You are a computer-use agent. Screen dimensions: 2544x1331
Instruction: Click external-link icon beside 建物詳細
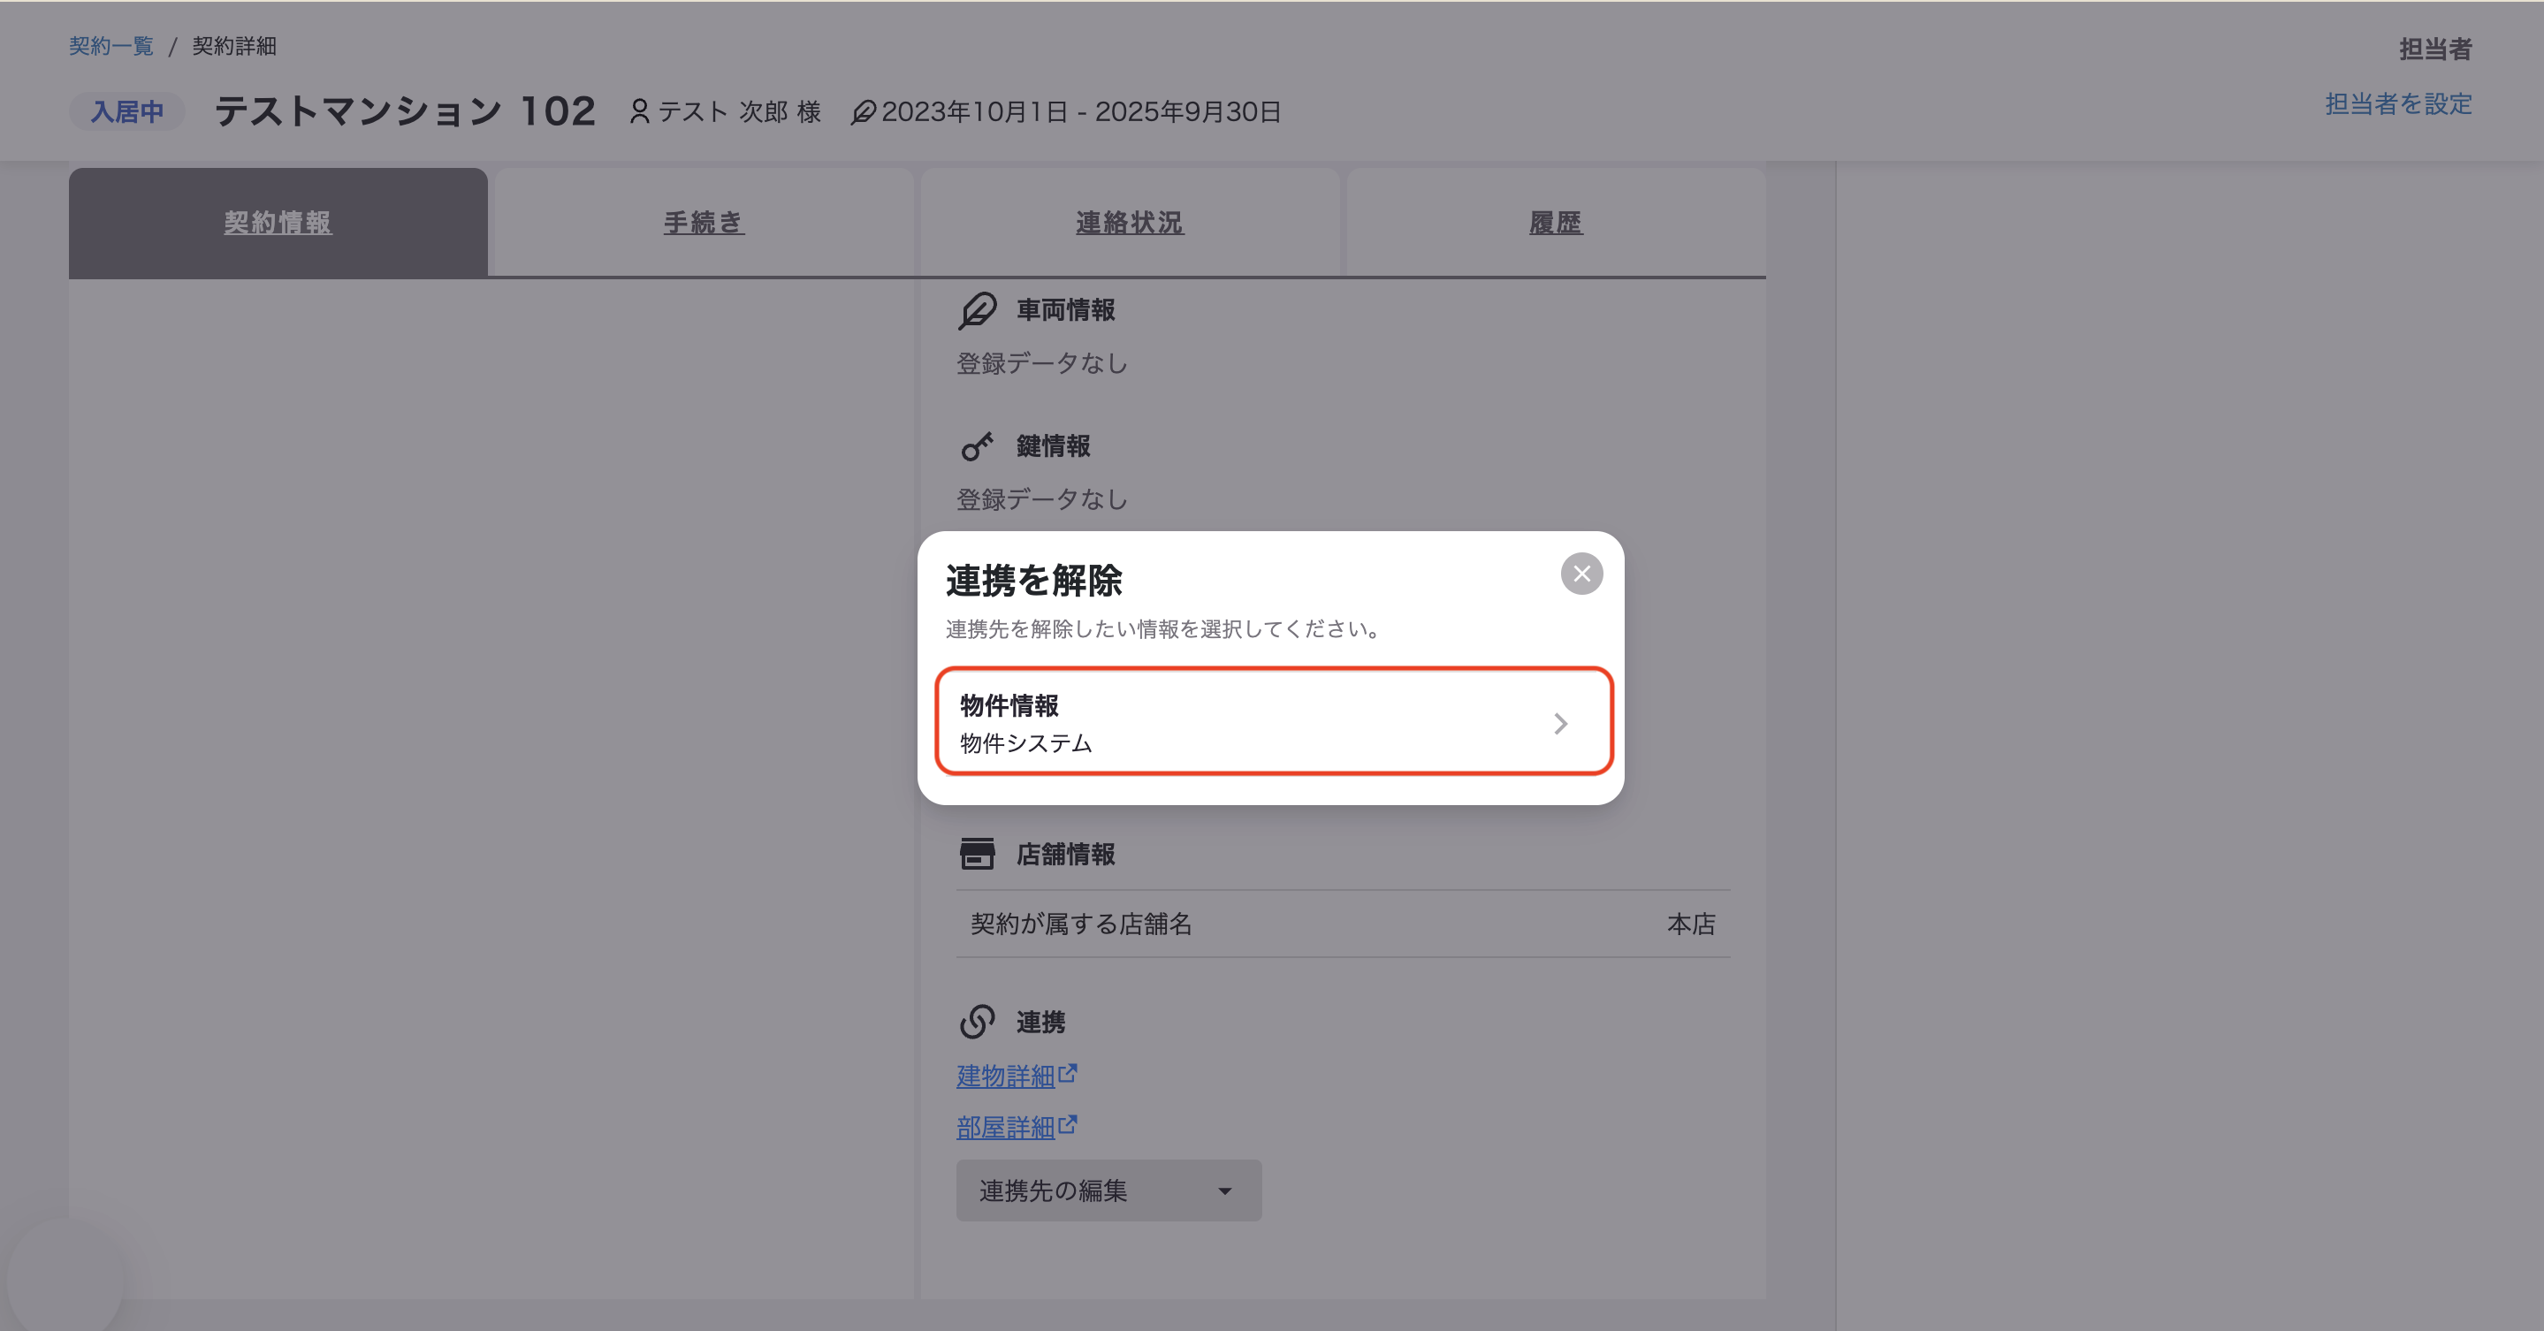(x=1068, y=1072)
